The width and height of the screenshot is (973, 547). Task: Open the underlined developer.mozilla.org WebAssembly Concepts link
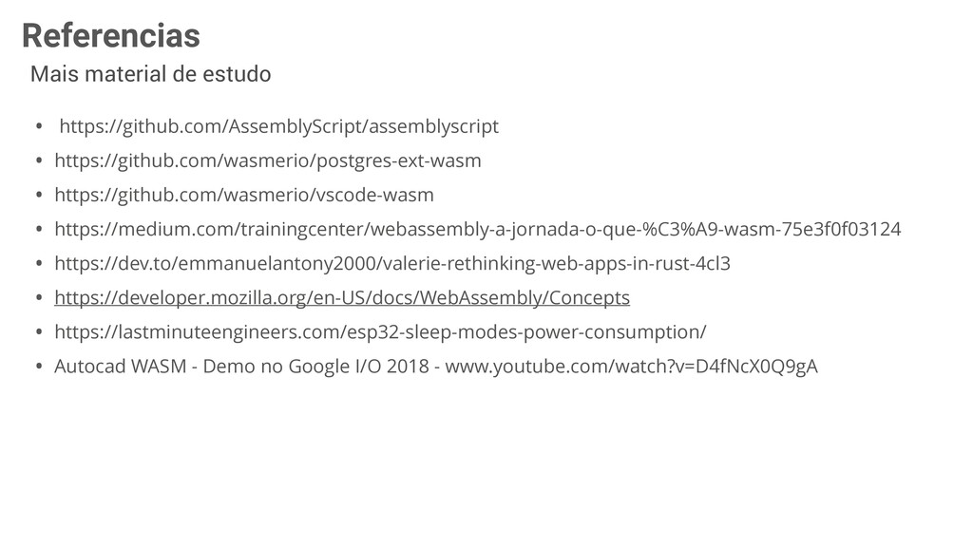pos(342,297)
